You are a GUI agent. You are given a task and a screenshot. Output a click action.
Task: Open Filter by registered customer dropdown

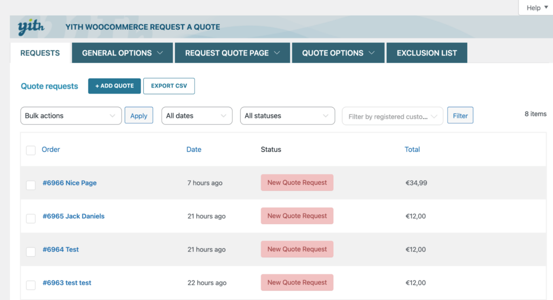393,116
